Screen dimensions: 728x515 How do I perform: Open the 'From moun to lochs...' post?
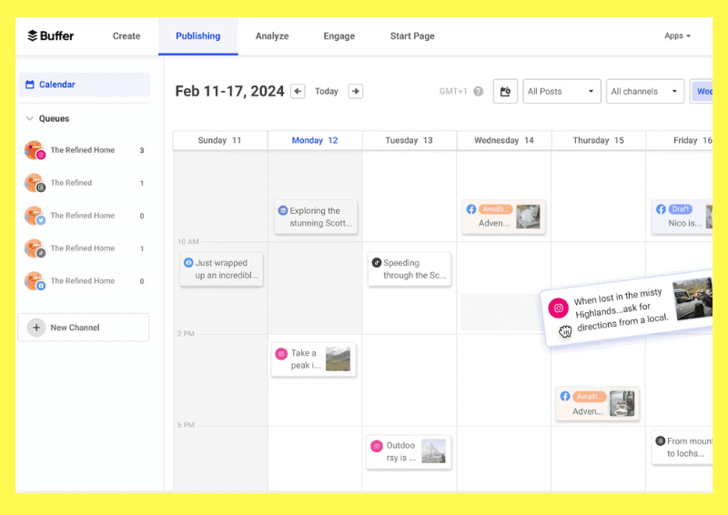[682, 447]
